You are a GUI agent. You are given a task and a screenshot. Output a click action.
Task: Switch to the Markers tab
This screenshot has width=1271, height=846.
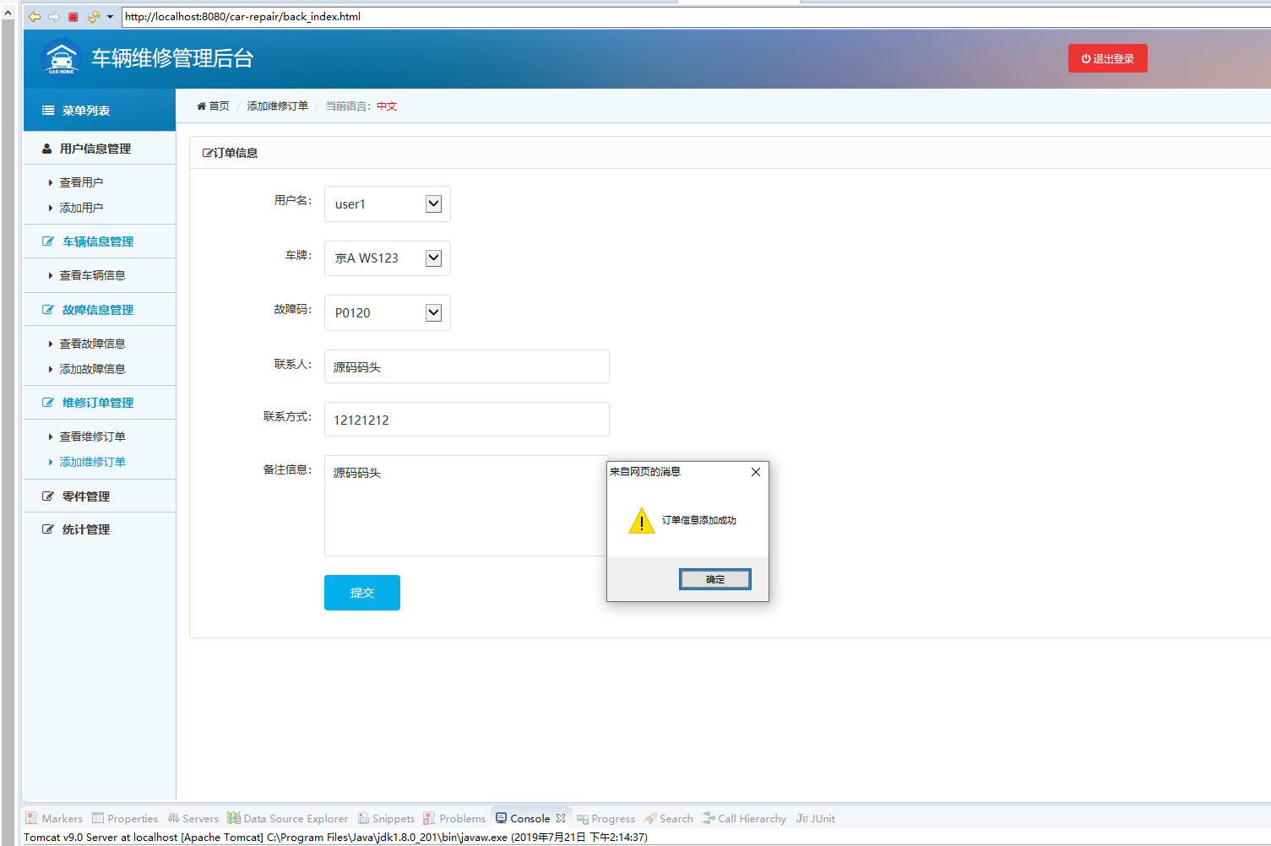pyautogui.click(x=54, y=818)
